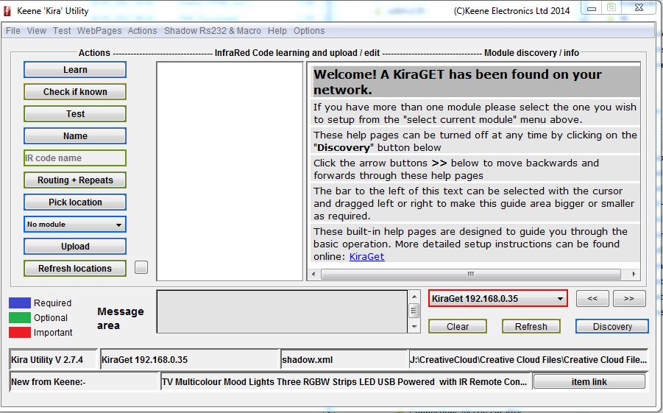This screenshot has height=413, width=663.
Task: Click the << previous help page button
Action: coord(592,298)
